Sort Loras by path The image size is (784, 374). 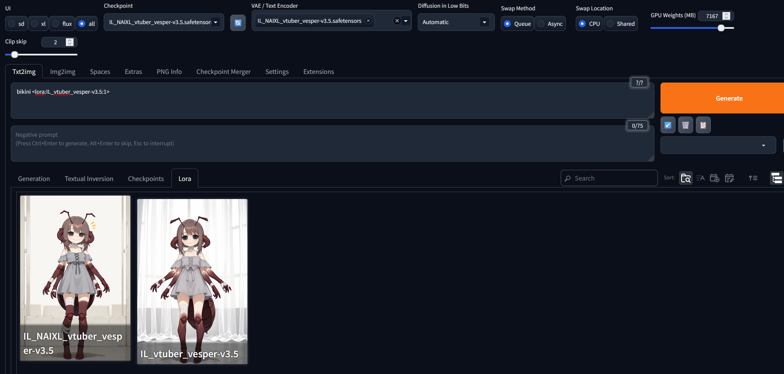[x=686, y=178]
